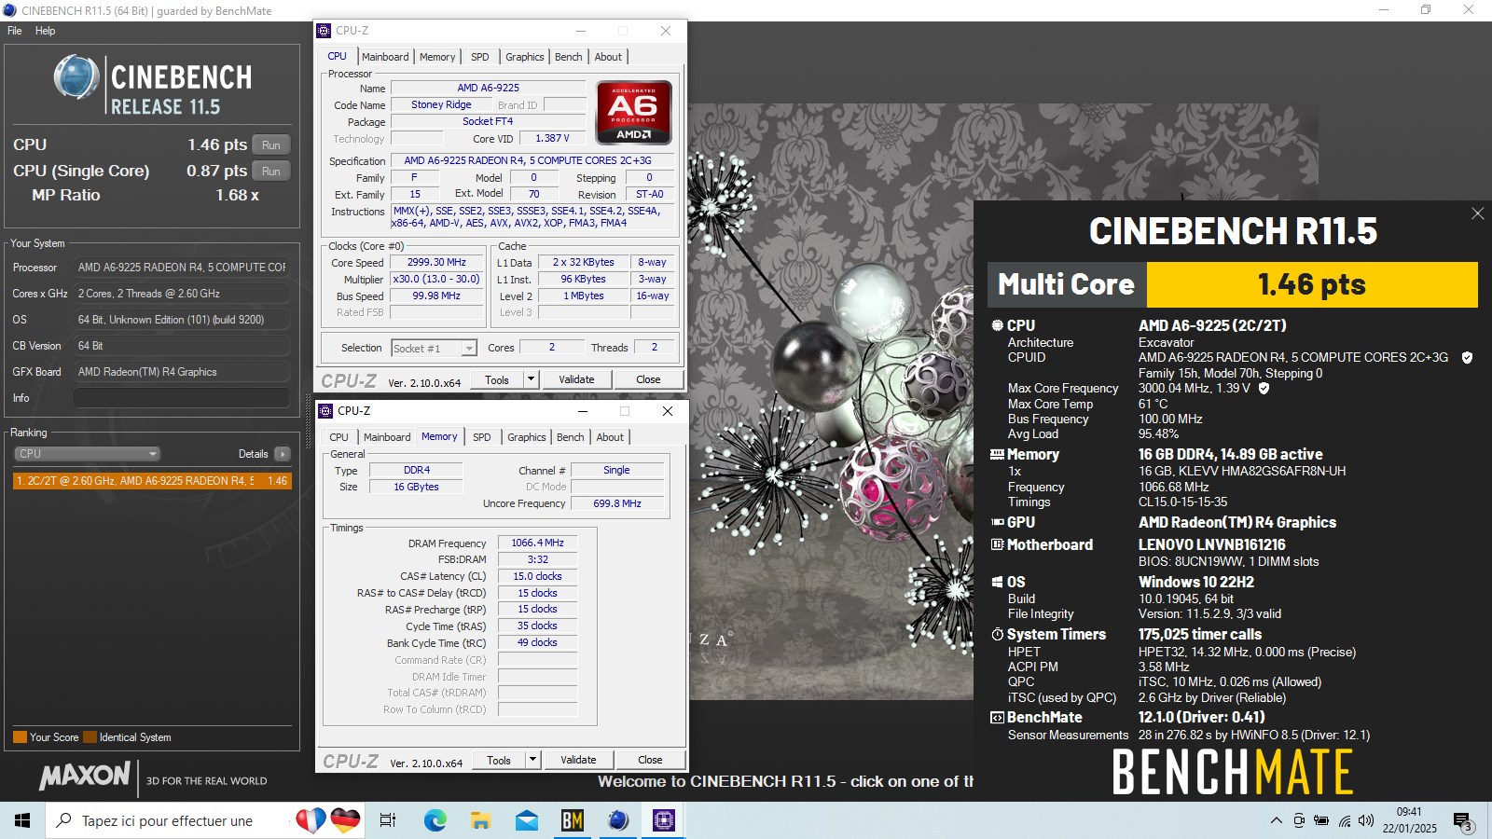Viewport: 1492px width, 839px height.
Task: Open the volume control in system tray
Action: click(x=1366, y=820)
